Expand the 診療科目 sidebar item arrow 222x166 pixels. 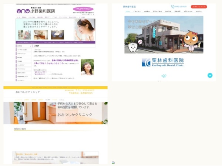[30, 46]
